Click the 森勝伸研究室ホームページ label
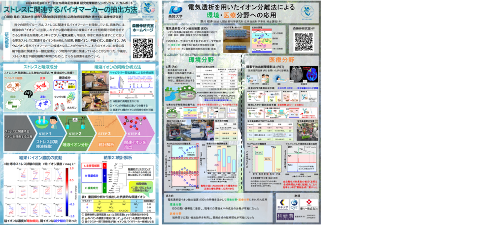Screen dimensions: 483x225 [142, 28]
